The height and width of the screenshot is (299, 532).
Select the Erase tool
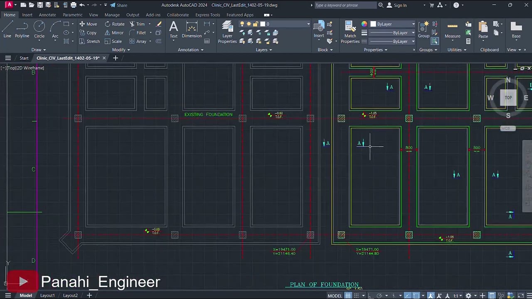pos(158,24)
